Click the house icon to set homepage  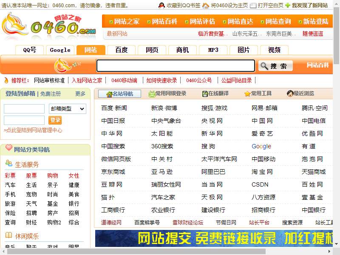pyautogui.click(x=206, y=6)
